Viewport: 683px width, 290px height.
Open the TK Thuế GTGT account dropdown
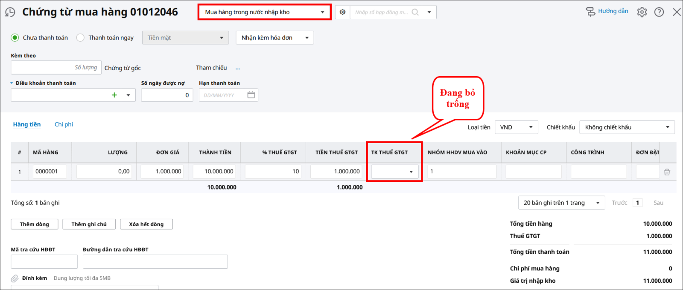point(411,172)
